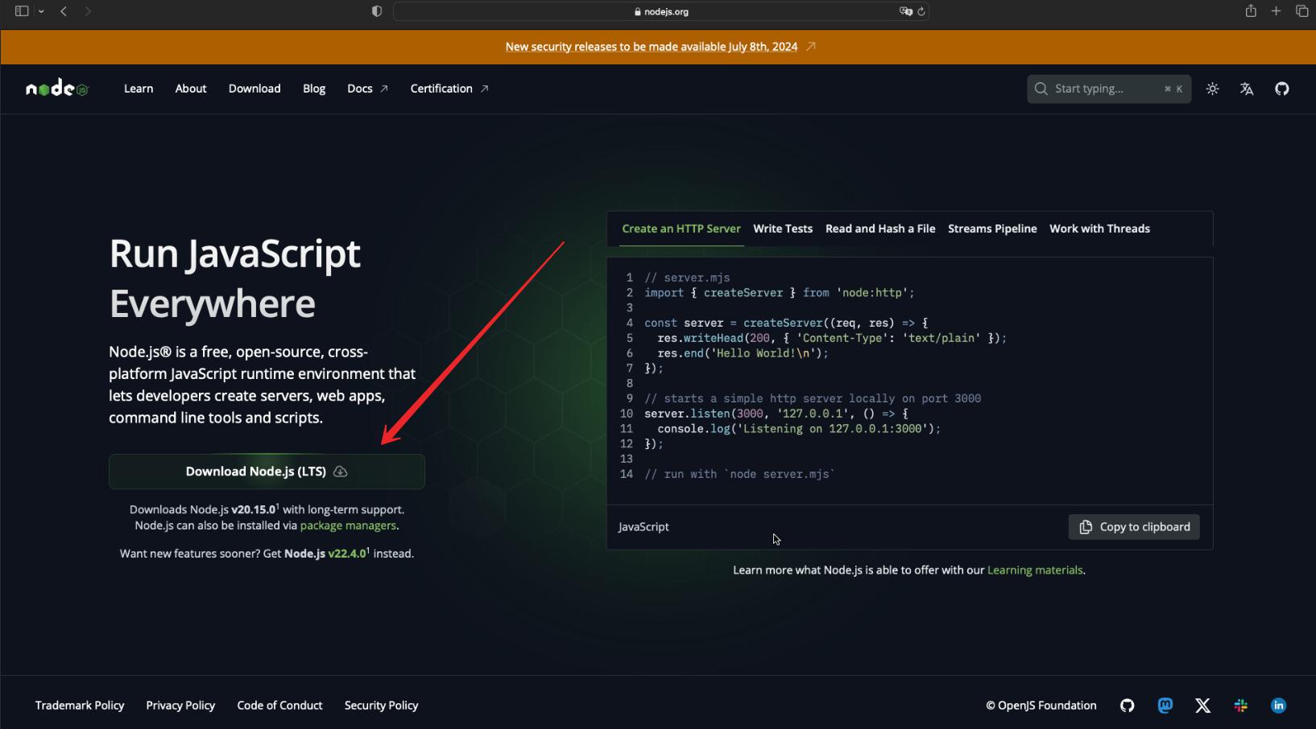The width and height of the screenshot is (1316, 729).
Task: Click the Safari share icon
Action: pos(1251,10)
